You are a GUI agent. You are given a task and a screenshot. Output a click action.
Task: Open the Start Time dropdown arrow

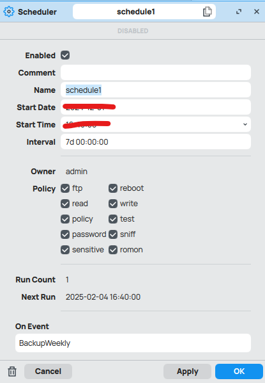(x=245, y=124)
